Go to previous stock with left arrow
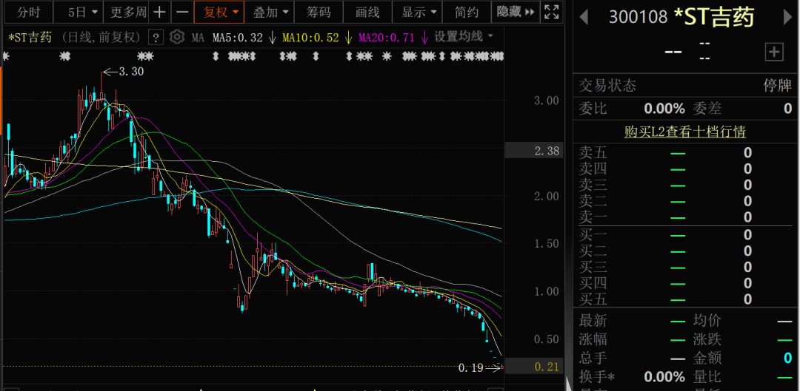Image resolution: width=800 pixels, height=391 pixels. (x=584, y=17)
